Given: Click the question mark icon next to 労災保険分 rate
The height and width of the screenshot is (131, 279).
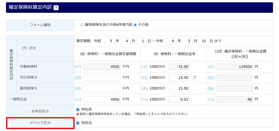Looking at the screenshot, I should coord(194,78).
